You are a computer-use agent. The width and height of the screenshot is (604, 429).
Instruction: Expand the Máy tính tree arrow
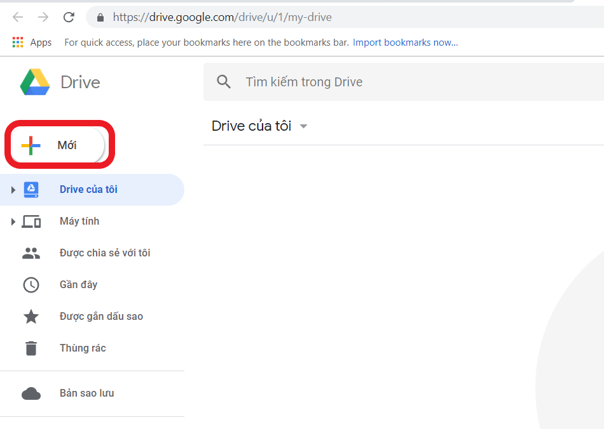tap(13, 221)
